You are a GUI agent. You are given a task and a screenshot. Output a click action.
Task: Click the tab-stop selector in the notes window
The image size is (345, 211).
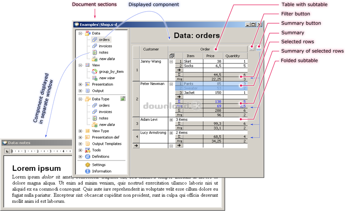point(7,151)
